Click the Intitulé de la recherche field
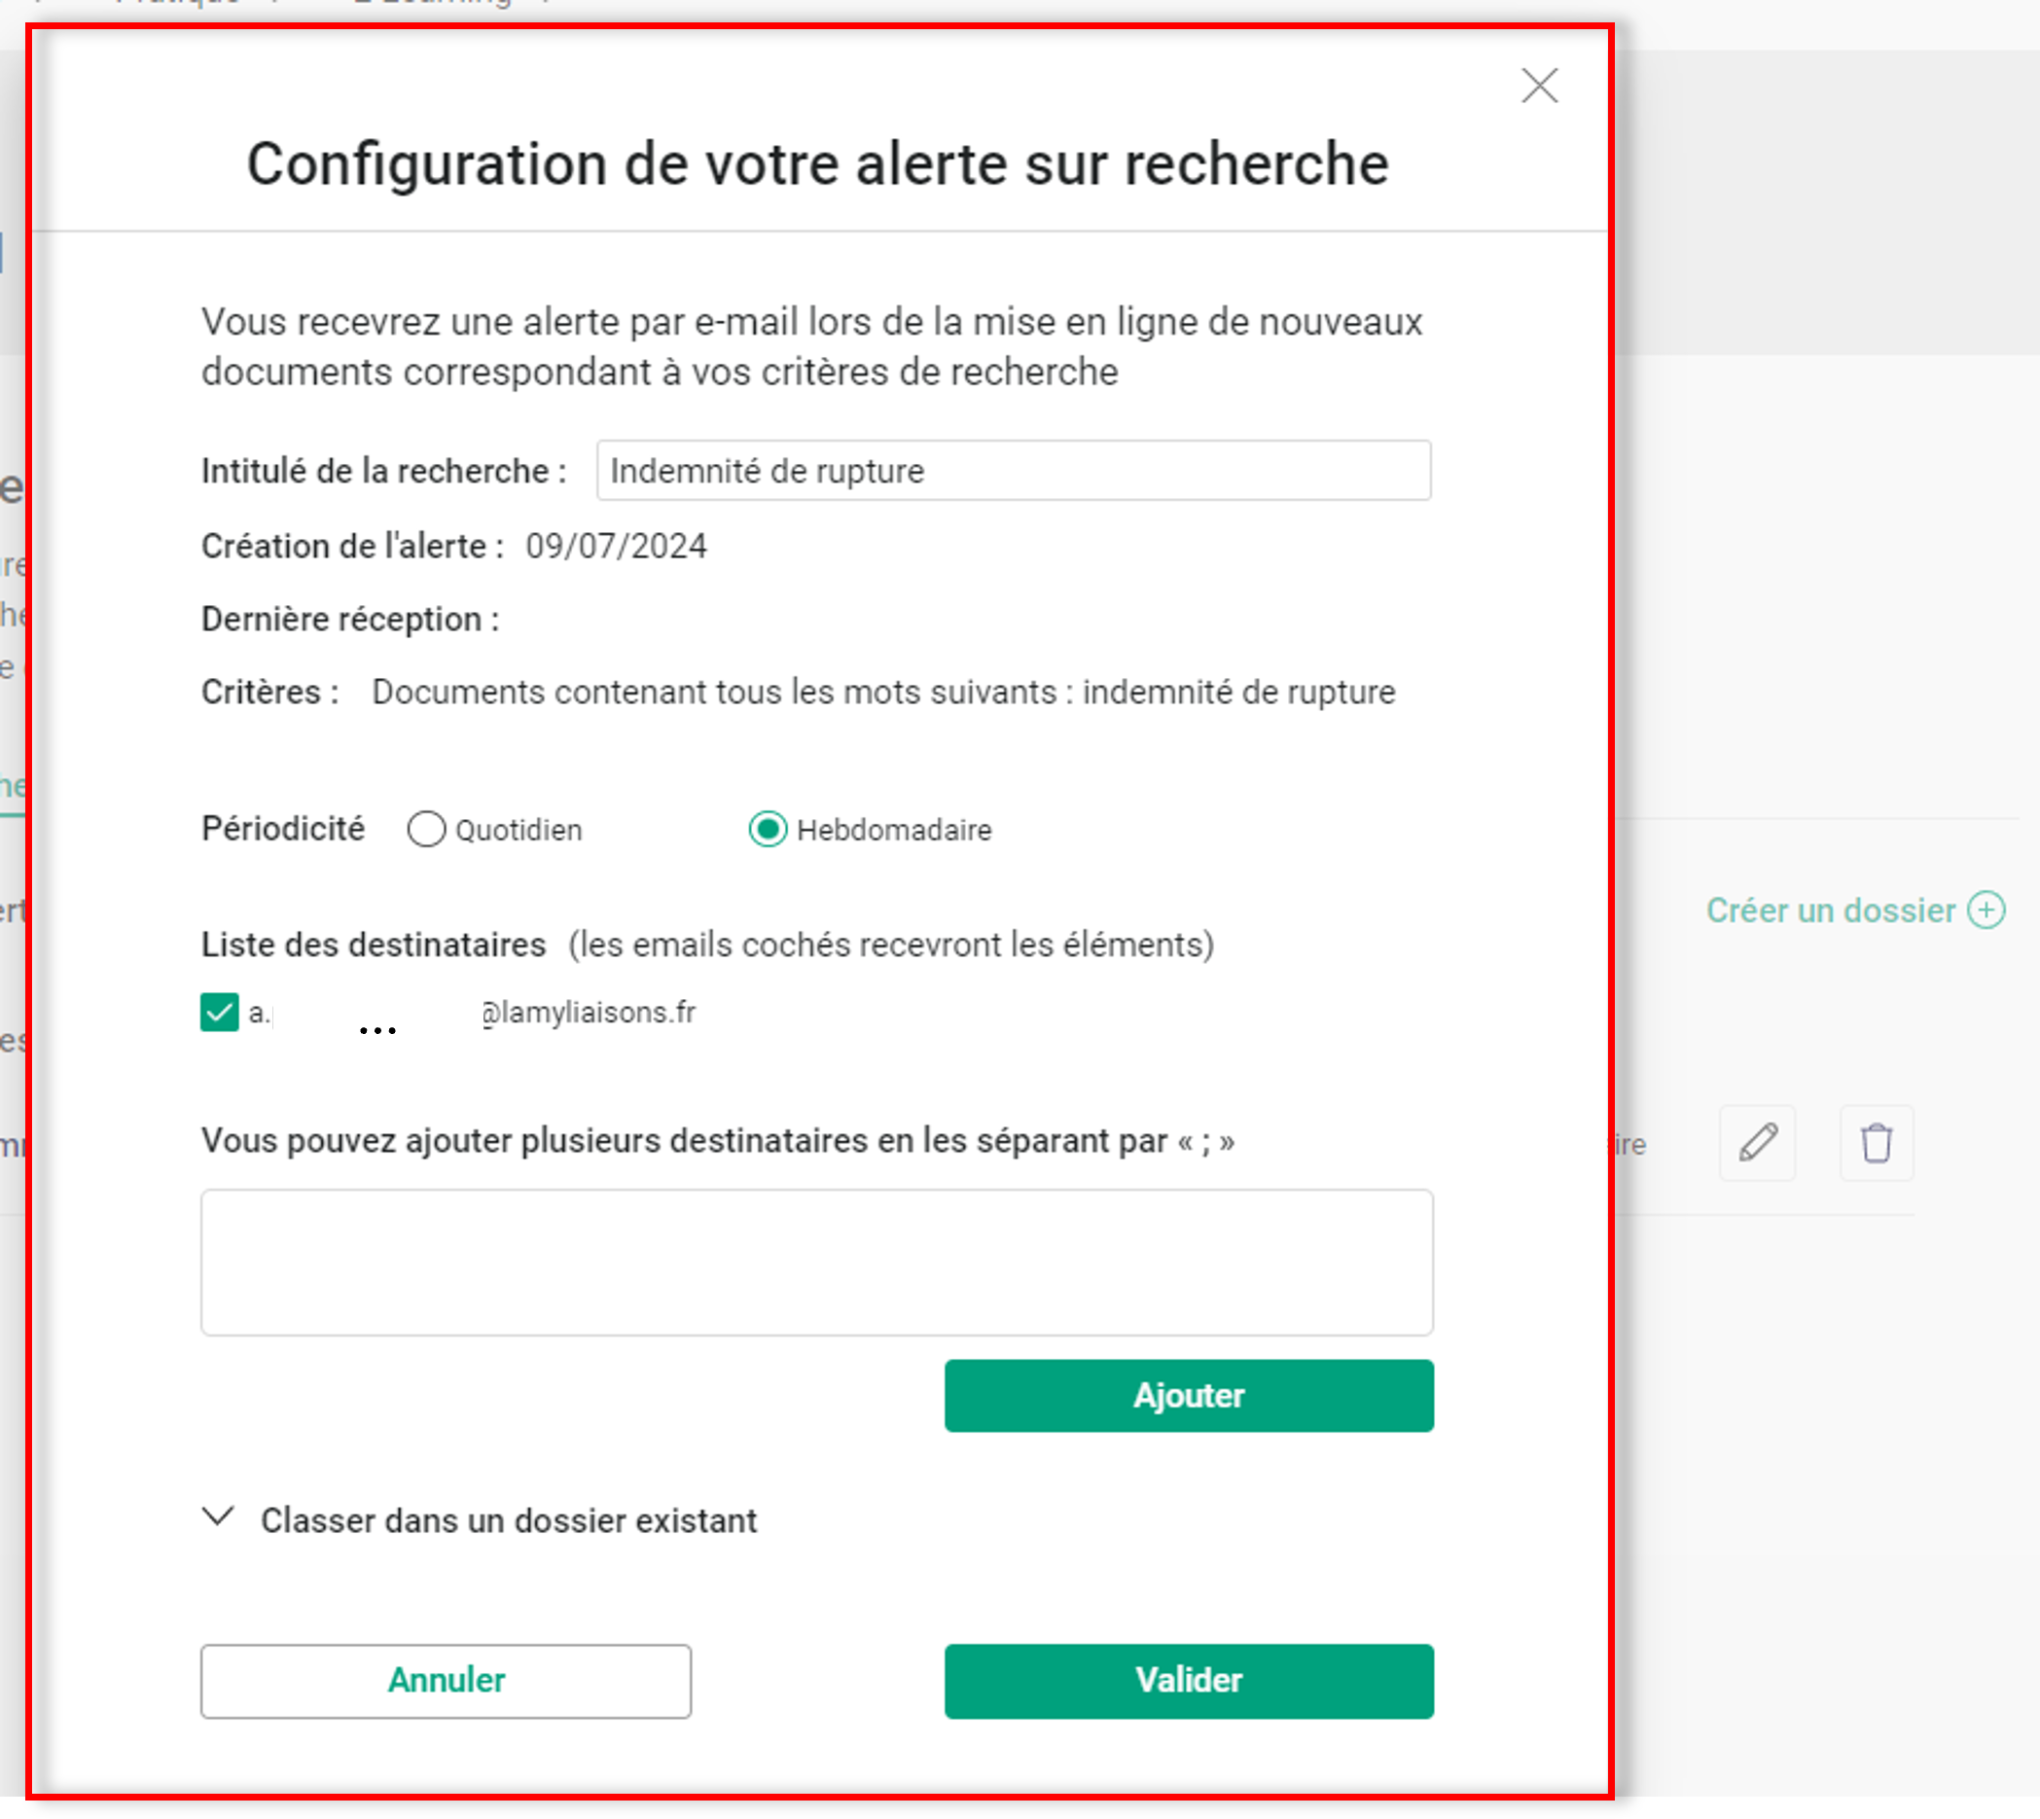This screenshot has width=2040, height=1819. pos(1013,471)
